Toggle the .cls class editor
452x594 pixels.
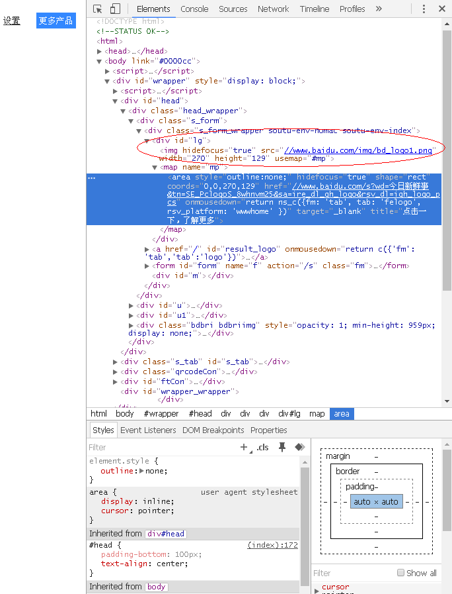click(x=262, y=448)
